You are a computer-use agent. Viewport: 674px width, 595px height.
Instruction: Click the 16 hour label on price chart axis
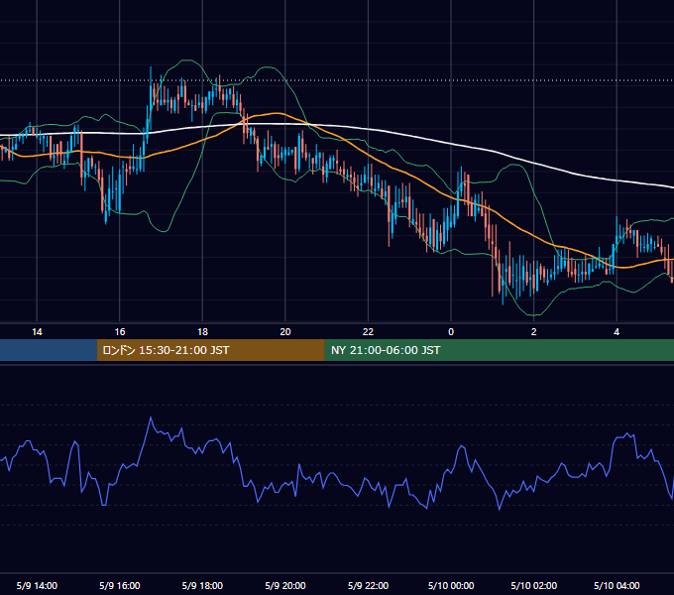click(x=120, y=332)
